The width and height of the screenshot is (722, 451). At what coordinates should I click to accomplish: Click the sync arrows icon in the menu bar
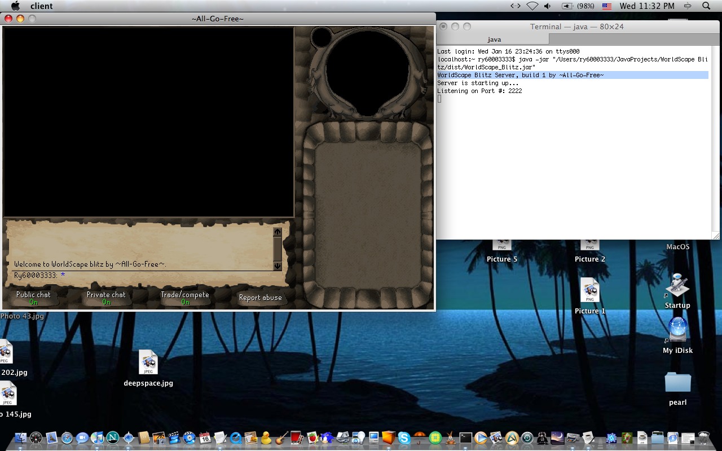tap(515, 6)
